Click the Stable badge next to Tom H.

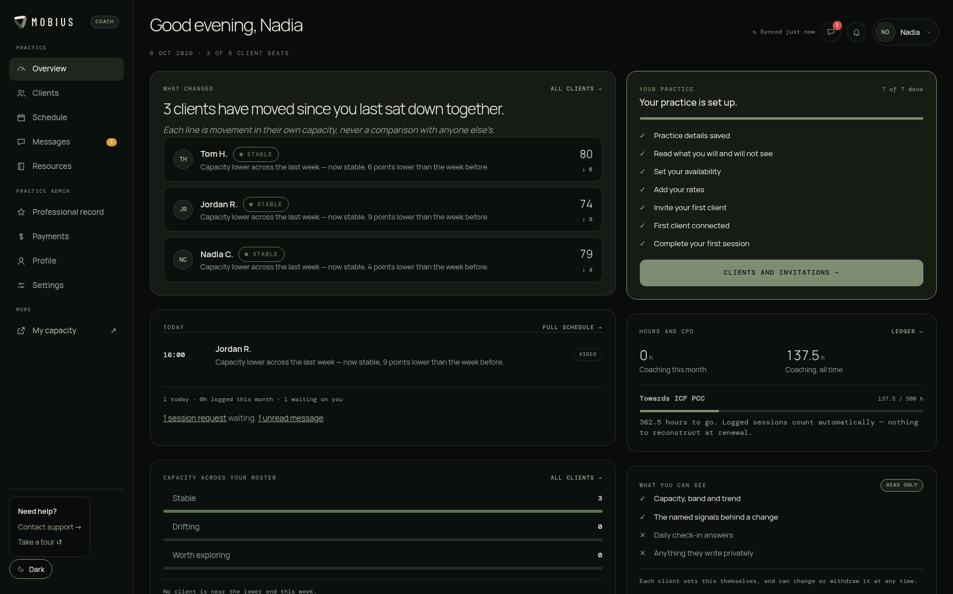tap(256, 154)
